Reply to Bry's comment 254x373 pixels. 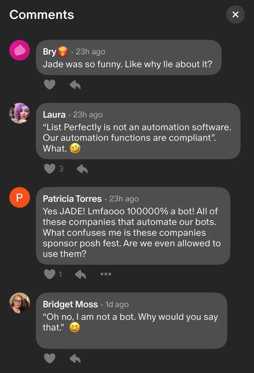75,85
